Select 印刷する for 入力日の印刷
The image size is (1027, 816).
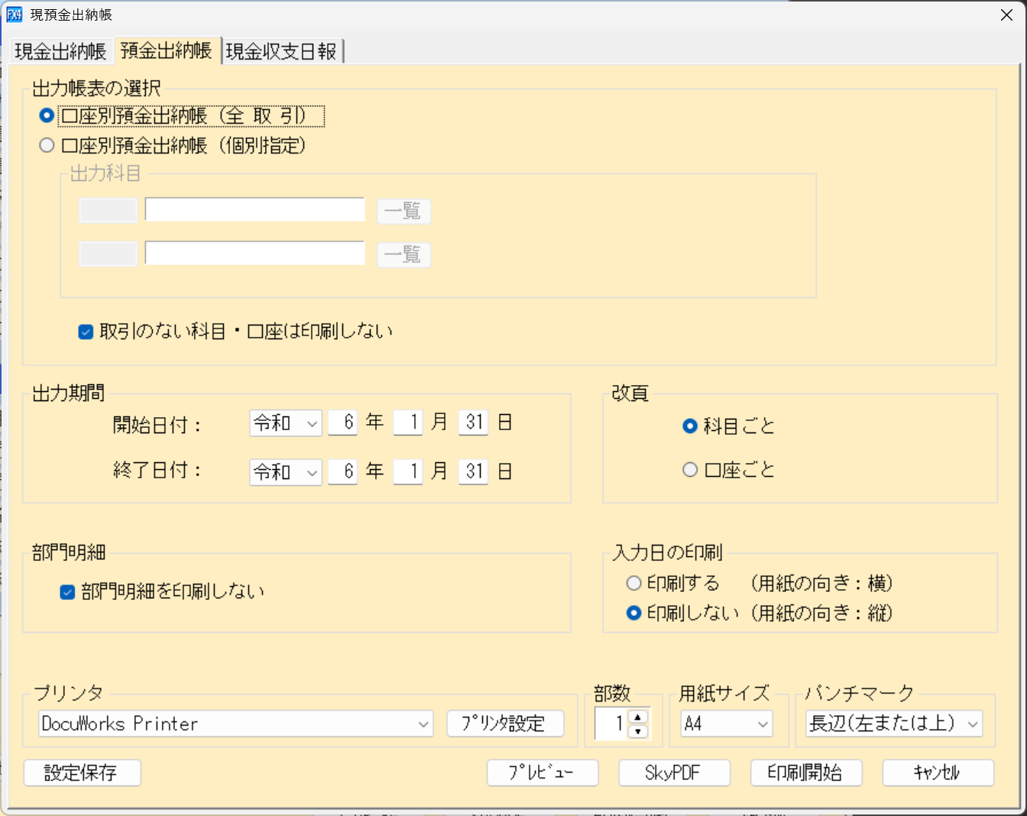(x=633, y=583)
